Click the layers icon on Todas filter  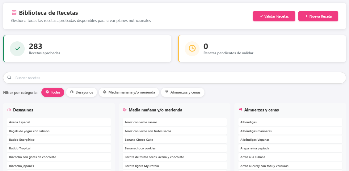[47, 92]
